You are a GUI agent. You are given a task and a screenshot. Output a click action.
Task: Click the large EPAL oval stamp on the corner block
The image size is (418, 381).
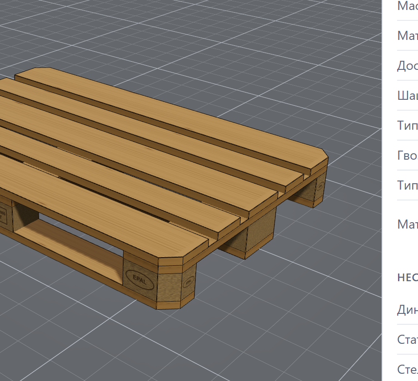[139, 280]
